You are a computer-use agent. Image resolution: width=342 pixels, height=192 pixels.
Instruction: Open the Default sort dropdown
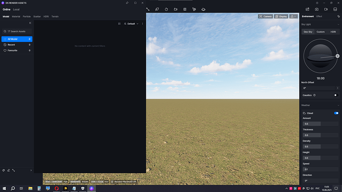131,24
